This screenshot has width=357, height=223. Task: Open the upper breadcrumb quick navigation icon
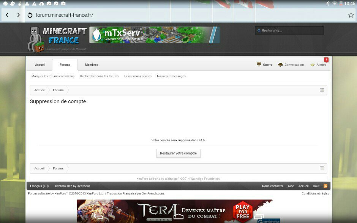click(322, 90)
